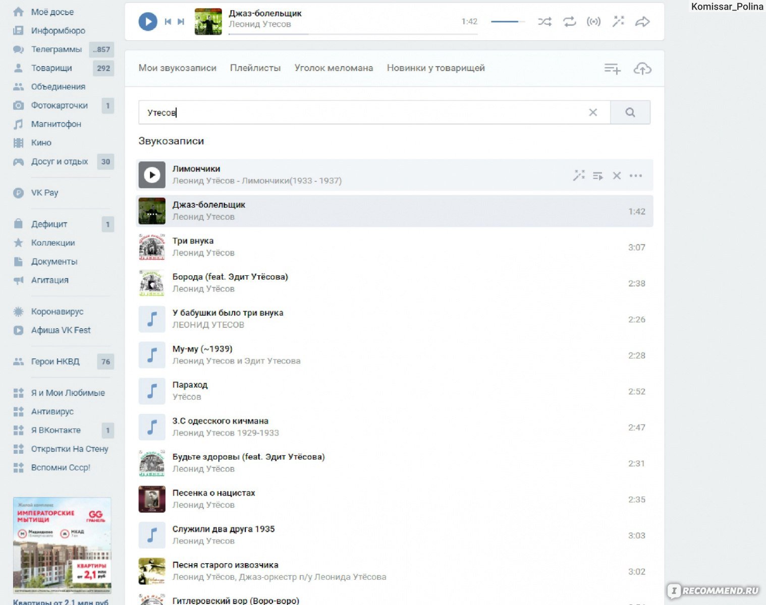Go to the previous track
Viewport: 766px width, 605px height.
click(x=168, y=22)
